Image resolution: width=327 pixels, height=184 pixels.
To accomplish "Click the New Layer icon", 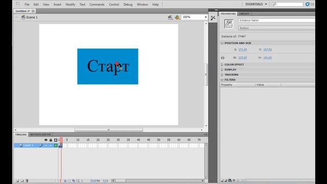I will (17, 180).
